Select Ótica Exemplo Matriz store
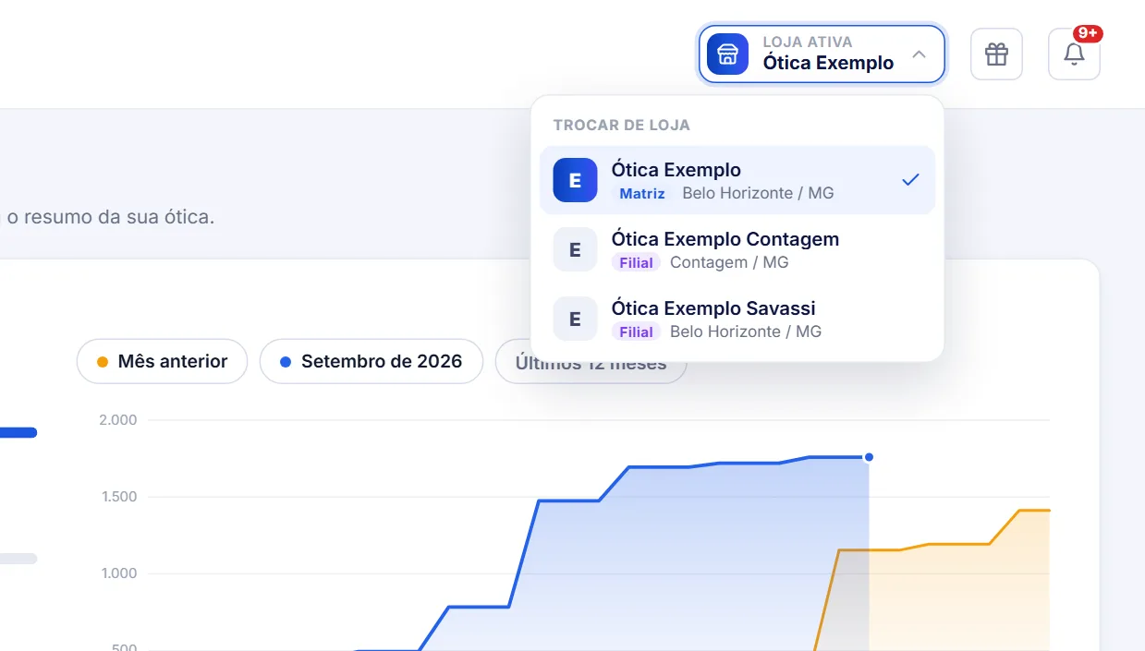This screenshot has width=1145, height=651. point(737,180)
